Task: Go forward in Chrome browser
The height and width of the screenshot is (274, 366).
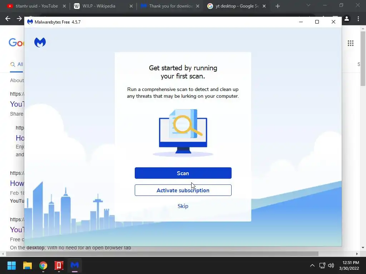Action: pyautogui.click(x=19, y=19)
